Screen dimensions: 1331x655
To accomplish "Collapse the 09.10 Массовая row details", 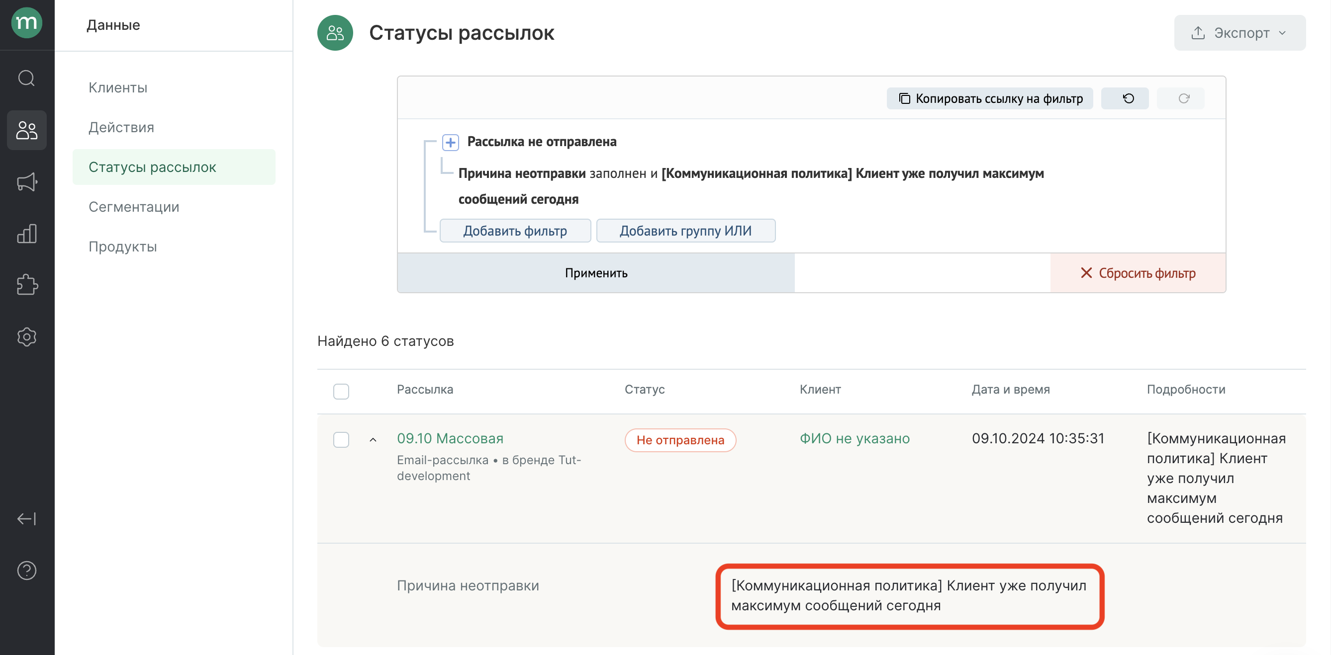I will [373, 439].
